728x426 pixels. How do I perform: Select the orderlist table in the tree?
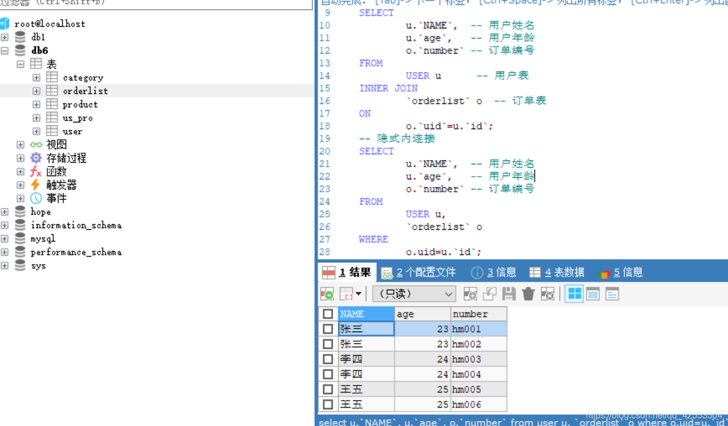pos(85,91)
